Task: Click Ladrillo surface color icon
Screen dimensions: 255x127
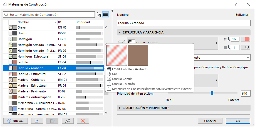Action: [15, 62]
